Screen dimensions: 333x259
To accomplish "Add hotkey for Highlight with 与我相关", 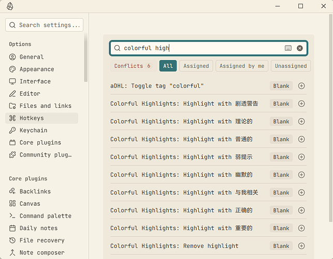I will click(301, 193).
